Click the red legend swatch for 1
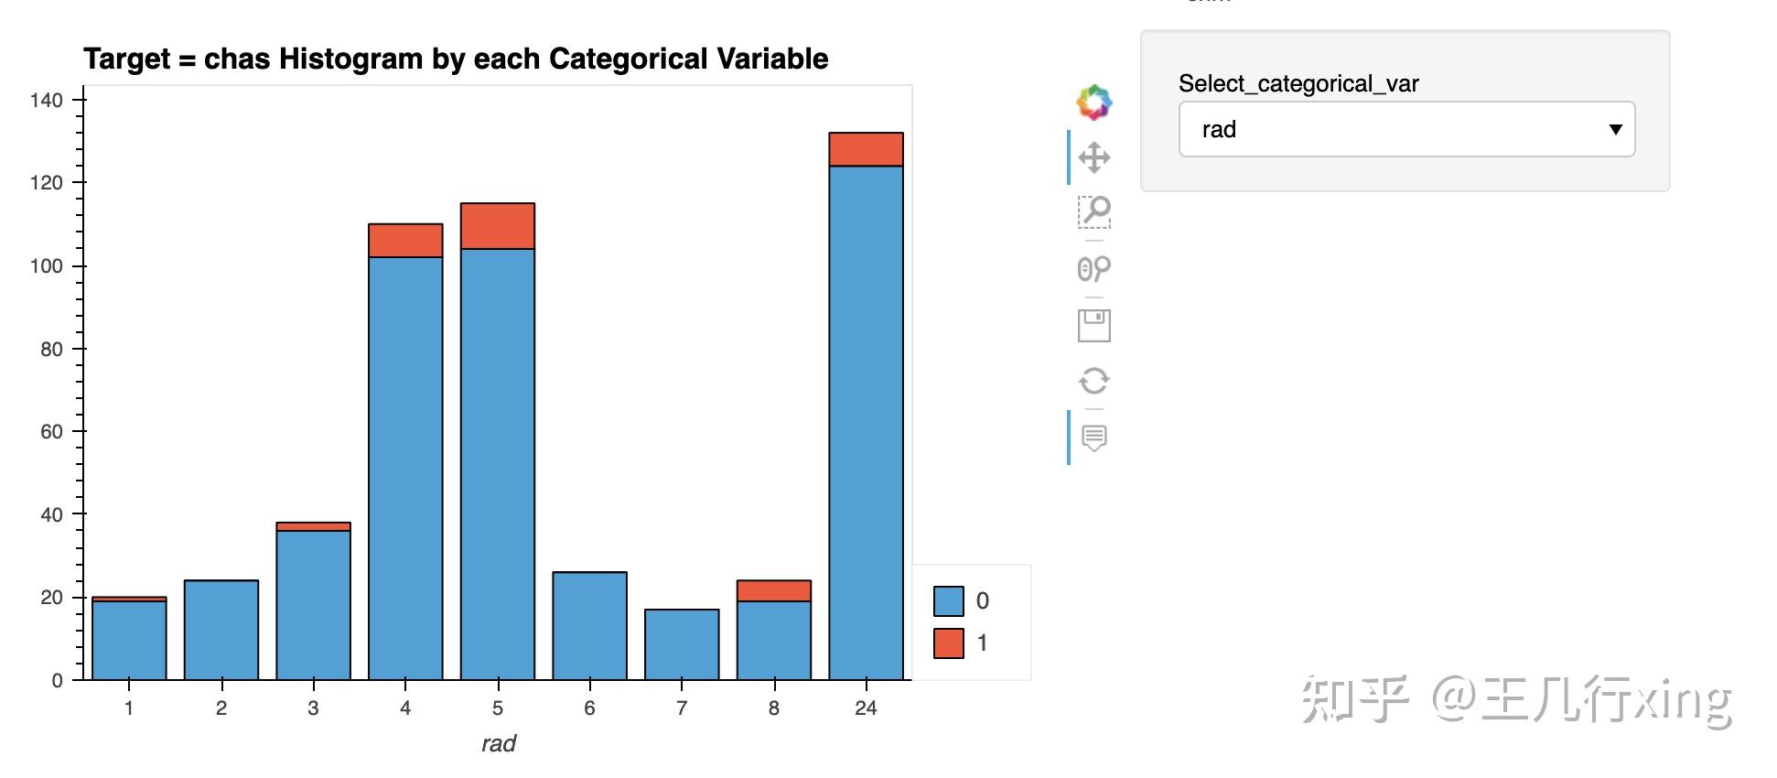This screenshot has width=1777, height=778. pos(948,643)
